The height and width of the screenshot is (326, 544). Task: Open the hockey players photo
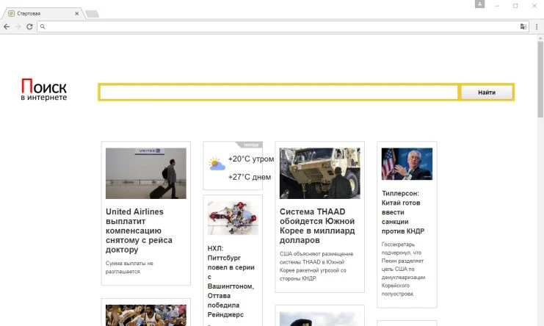click(233, 218)
